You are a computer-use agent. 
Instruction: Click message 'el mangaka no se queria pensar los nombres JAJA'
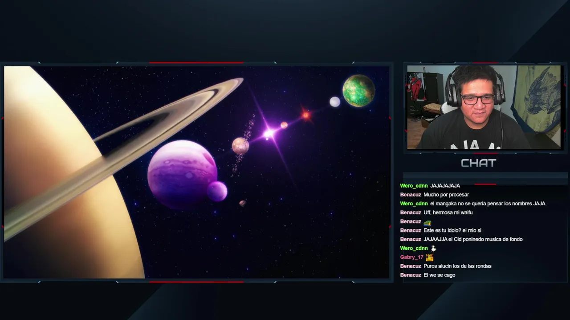[x=488, y=204]
